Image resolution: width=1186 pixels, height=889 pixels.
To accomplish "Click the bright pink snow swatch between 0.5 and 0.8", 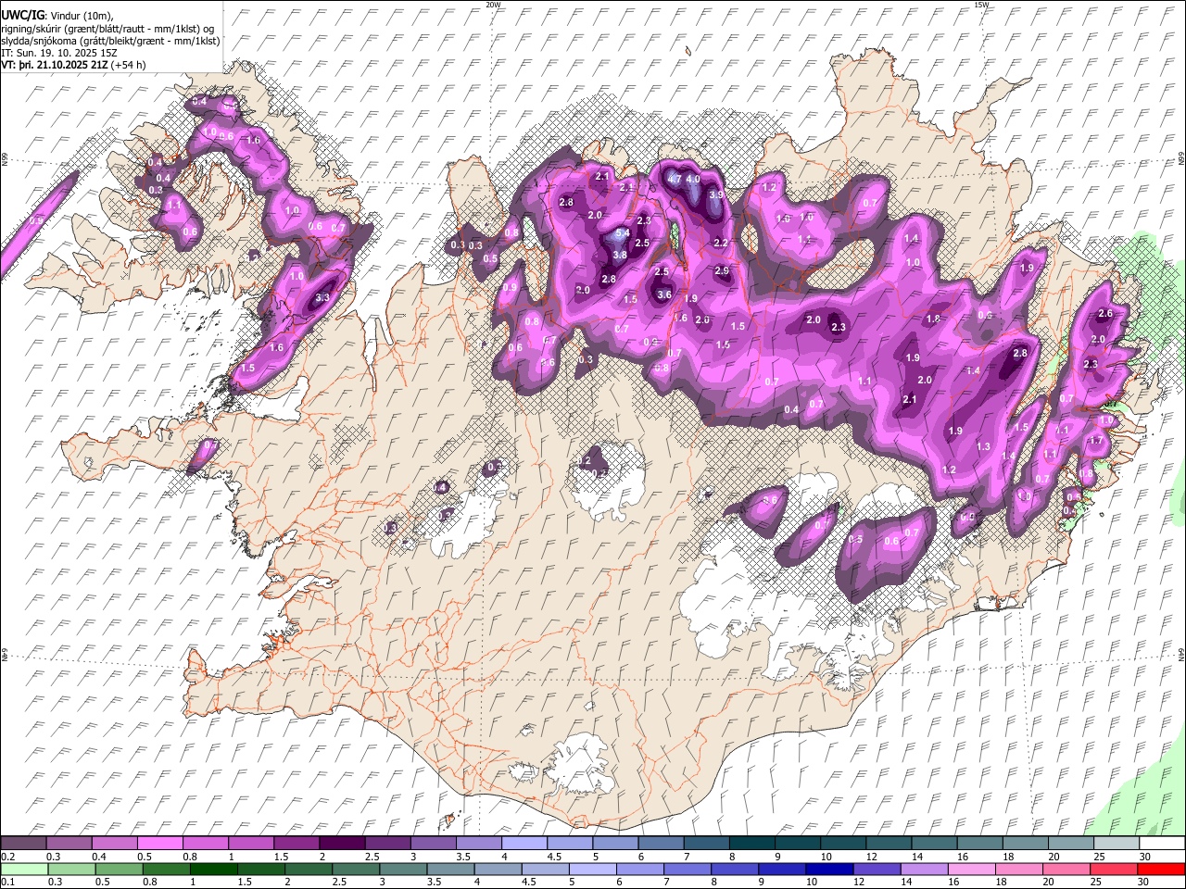I will click(x=161, y=843).
